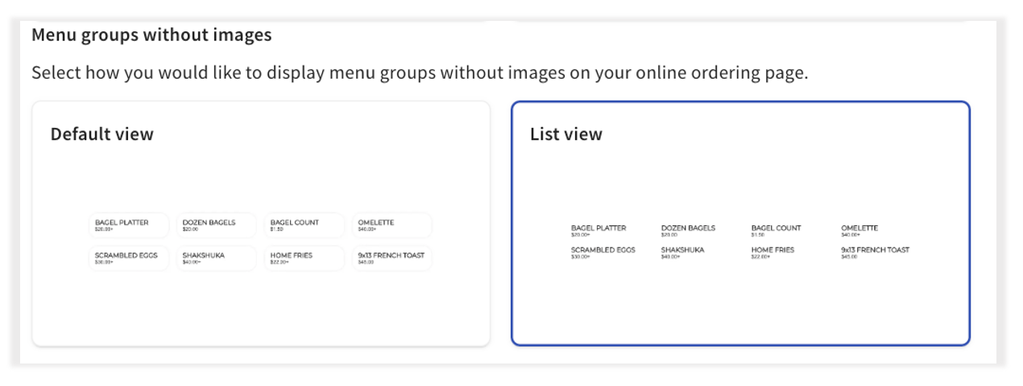Click HOME FRIES in the List view preview
Viewport: 1023px width, 386px height.
772,250
